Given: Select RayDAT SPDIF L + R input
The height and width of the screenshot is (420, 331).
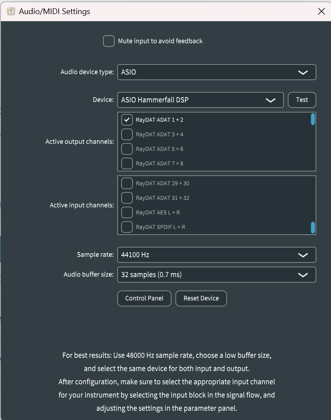Looking at the screenshot, I should pos(127,227).
